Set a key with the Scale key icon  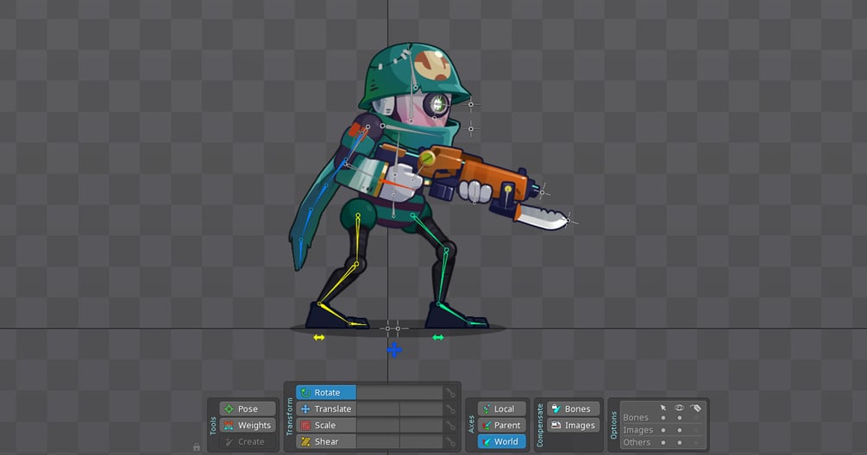click(450, 426)
